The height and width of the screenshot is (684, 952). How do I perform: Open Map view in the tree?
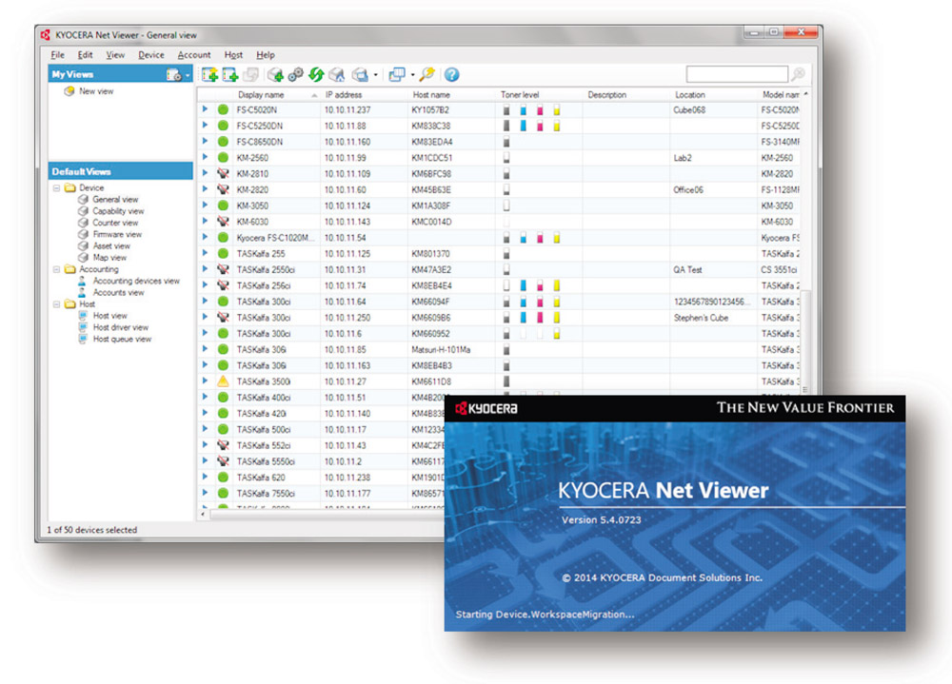[109, 258]
